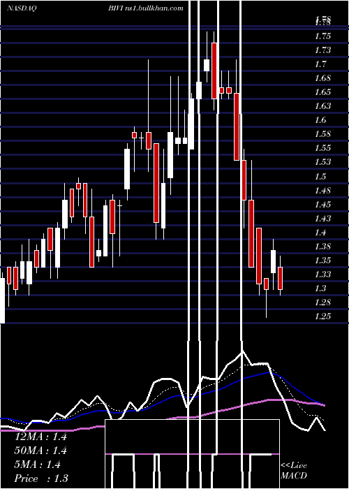
Task: Click the 1.35 price axis label
Action: [322, 261]
